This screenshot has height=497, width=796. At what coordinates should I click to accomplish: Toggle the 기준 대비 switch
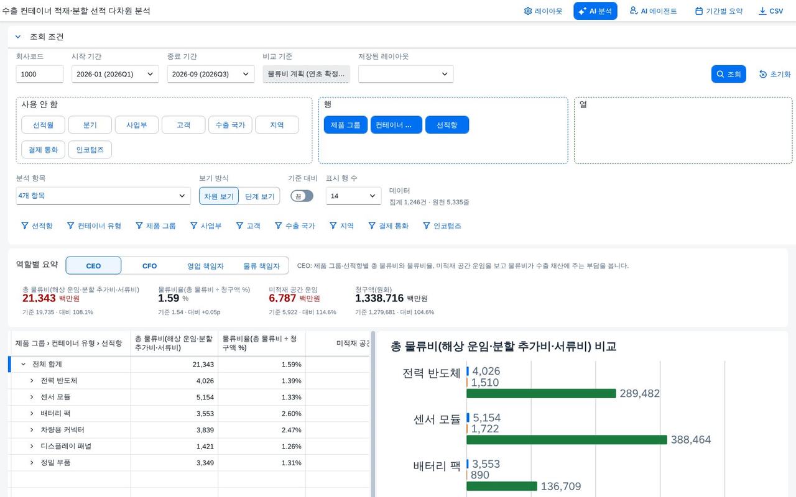tap(302, 196)
